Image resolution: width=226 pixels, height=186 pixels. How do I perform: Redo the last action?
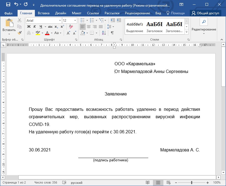coord(26,4)
